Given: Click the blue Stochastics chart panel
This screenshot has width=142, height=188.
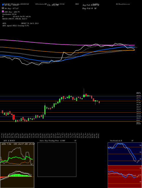Looking at the screenshot, I should [x=125, y=154].
